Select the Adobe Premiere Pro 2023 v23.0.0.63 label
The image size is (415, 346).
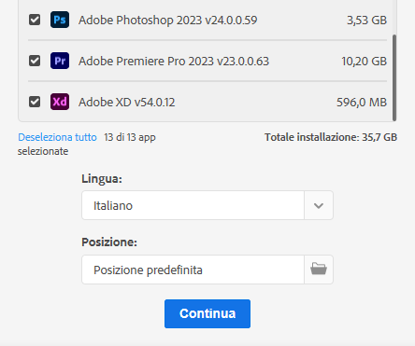point(174,61)
